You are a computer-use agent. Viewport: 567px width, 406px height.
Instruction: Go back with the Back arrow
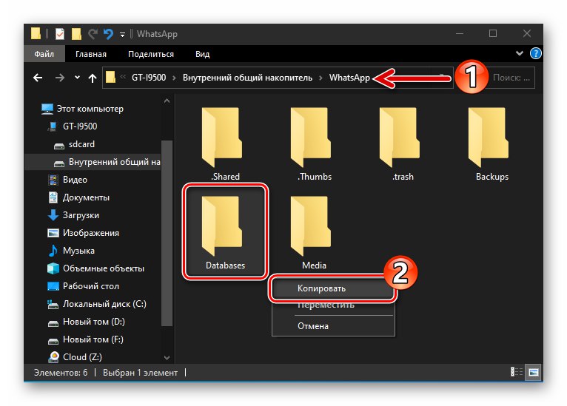click(38, 78)
